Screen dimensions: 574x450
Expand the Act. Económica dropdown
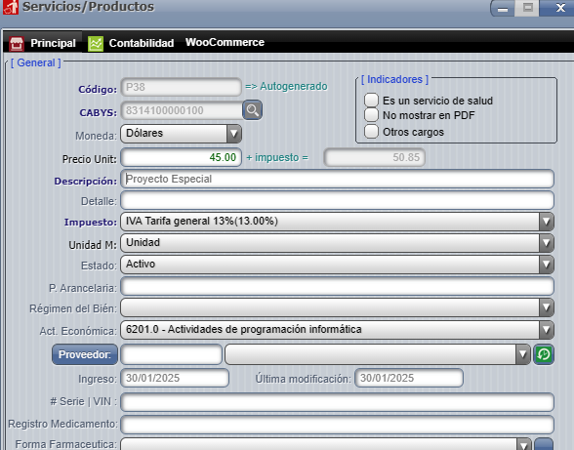337,330
